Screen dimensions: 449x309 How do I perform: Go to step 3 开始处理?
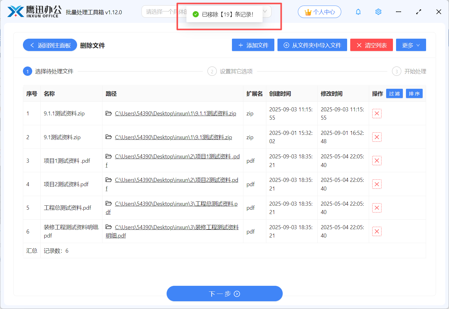click(x=409, y=71)
